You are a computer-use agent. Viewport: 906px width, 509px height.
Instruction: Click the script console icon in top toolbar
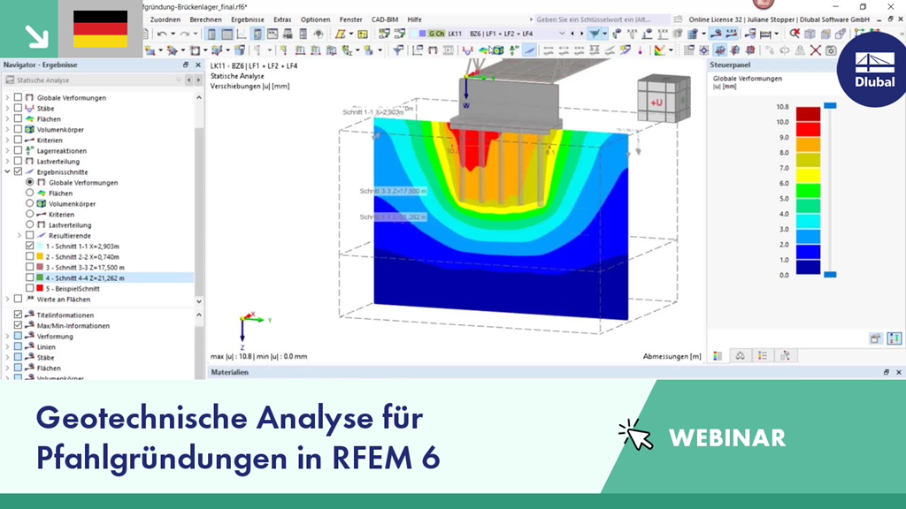[273, 34]
